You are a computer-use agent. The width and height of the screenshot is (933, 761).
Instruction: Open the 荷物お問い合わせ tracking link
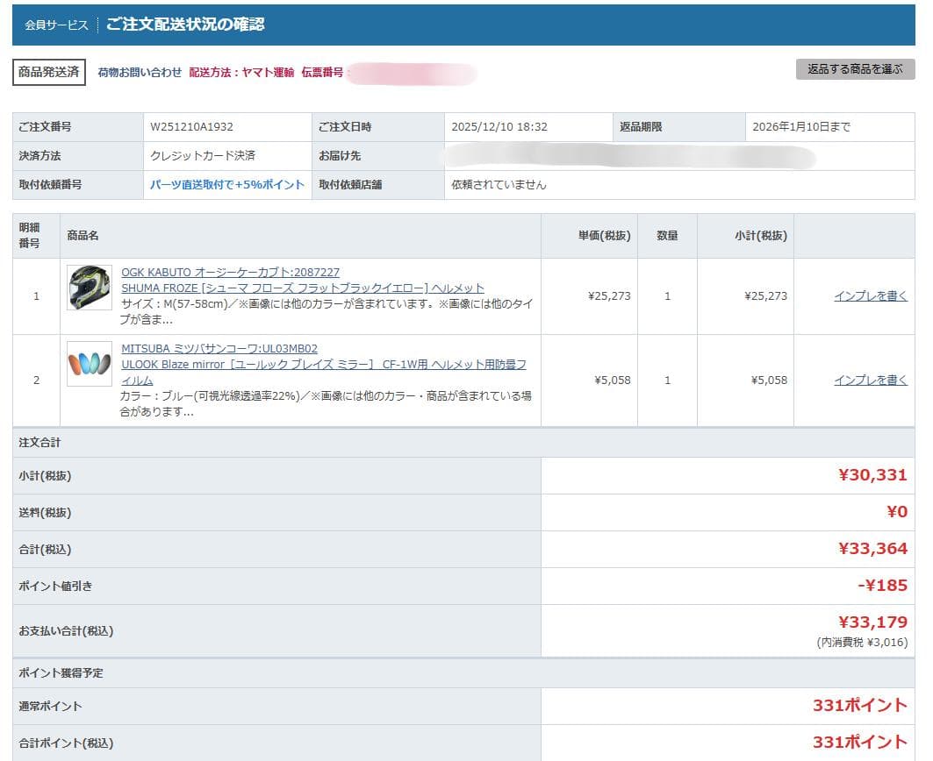coord(140,73)
